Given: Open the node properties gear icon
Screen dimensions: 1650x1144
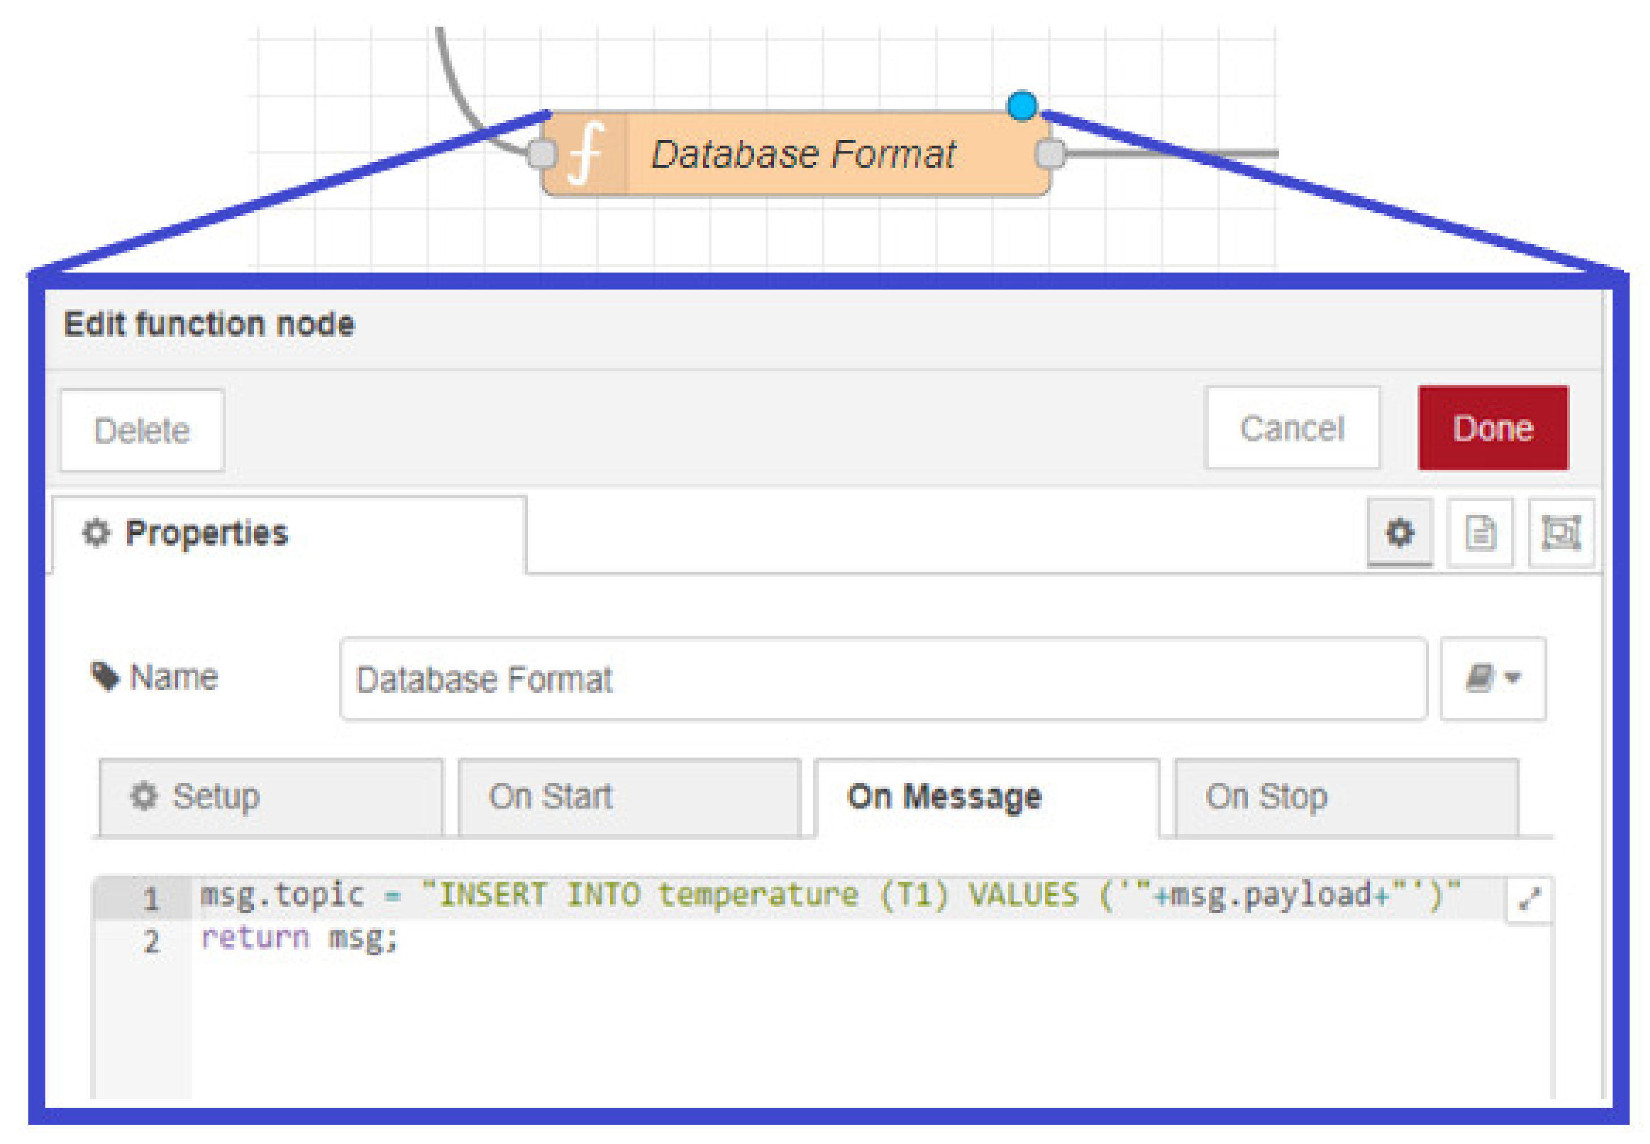Looking at the screenshot, I should 1399,533.
